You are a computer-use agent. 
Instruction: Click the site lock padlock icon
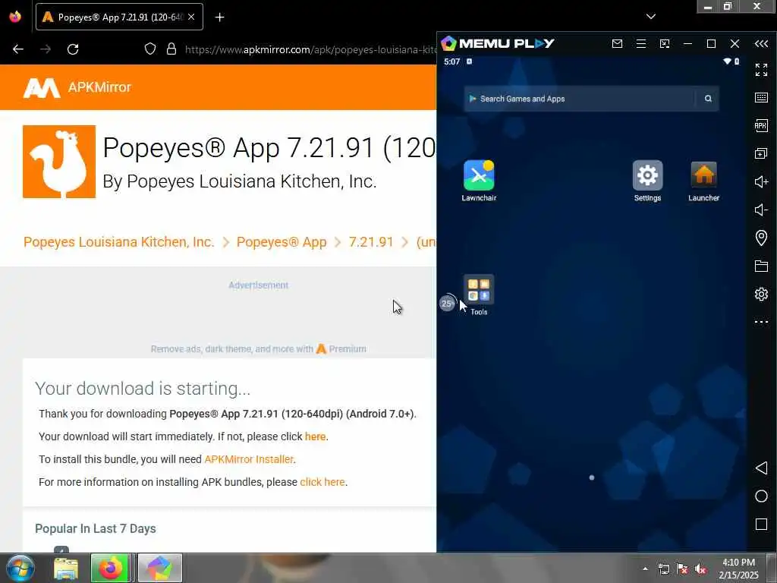coord(171,49)
